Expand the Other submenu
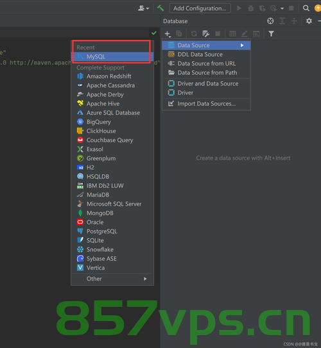 112,279
